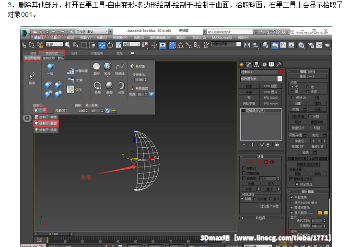Toggle the Isoline Display (等值线显示) checkbox
Screen dimensions: 350x247
click(292, 208)
